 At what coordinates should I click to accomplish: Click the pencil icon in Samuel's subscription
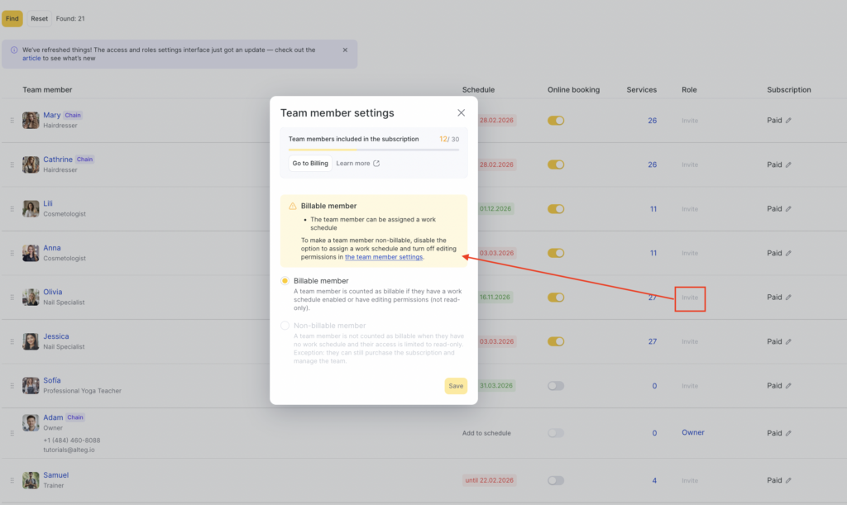pos(788,480)
